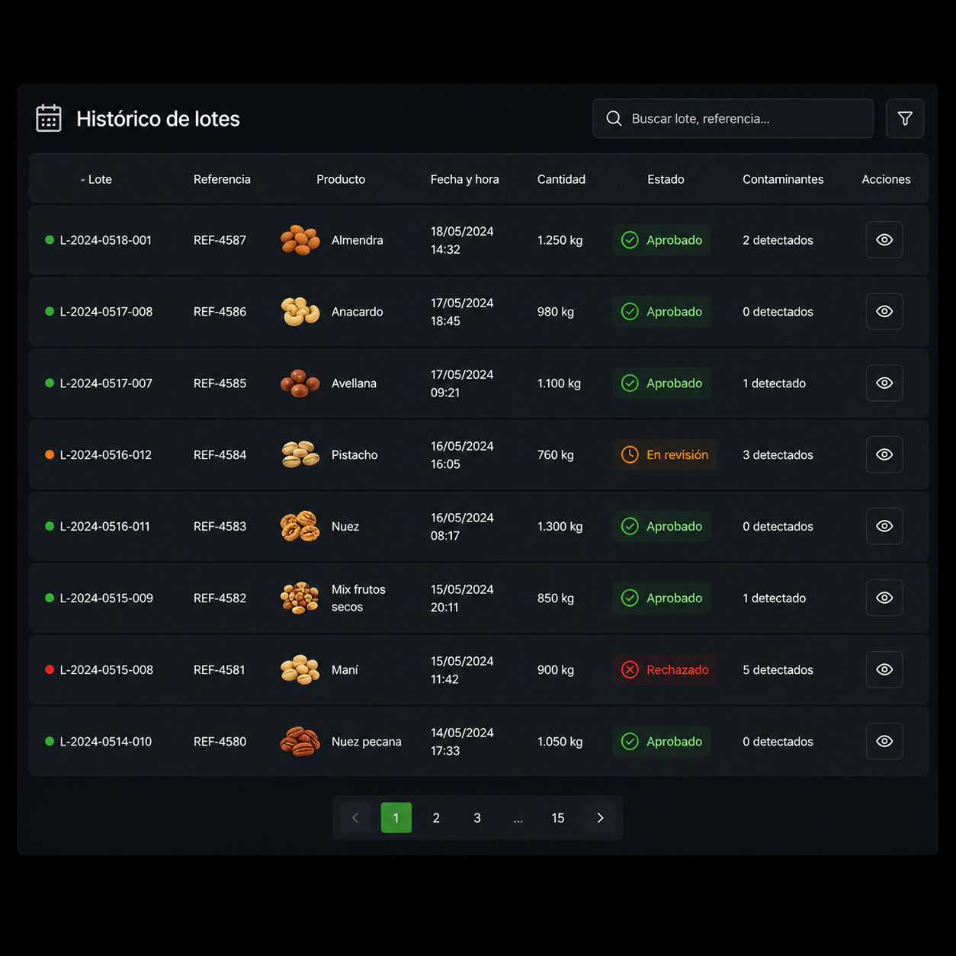View details of lot L-2024-0518-001 via eye icon
Viewport: 956px width, 956px height.
(x=884, y=240)
